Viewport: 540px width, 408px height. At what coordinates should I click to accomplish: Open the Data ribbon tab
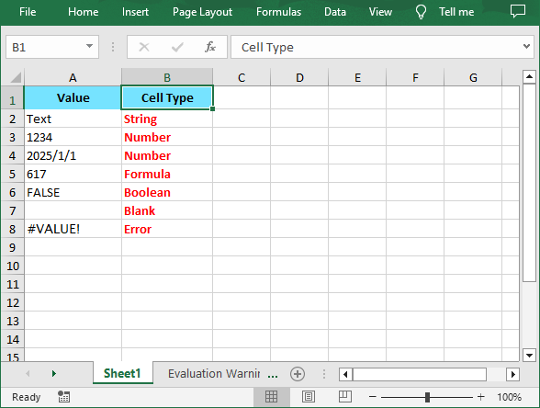[x=334, y=12]
